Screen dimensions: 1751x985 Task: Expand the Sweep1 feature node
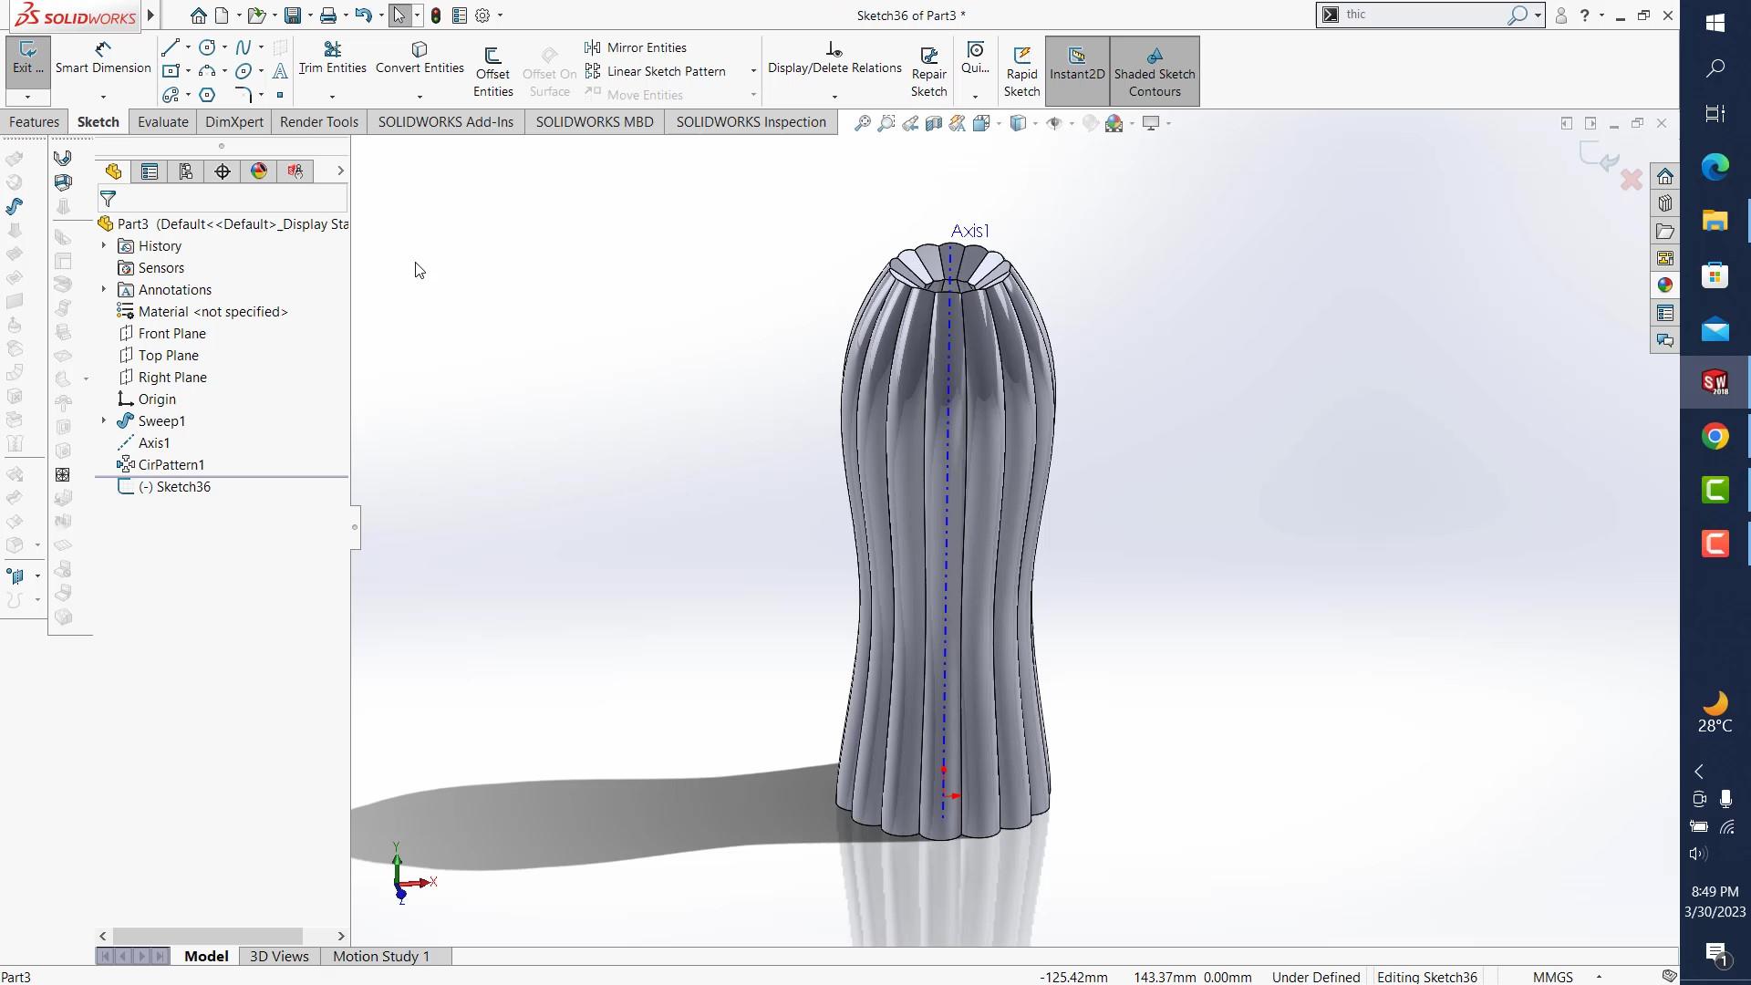(104, 421)
